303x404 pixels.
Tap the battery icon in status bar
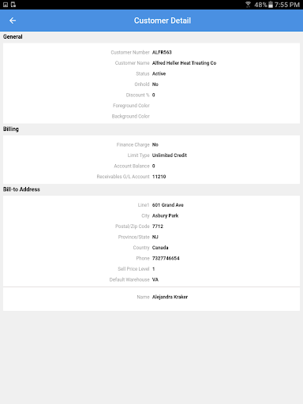pyautogui.click(x=271, y=5)
